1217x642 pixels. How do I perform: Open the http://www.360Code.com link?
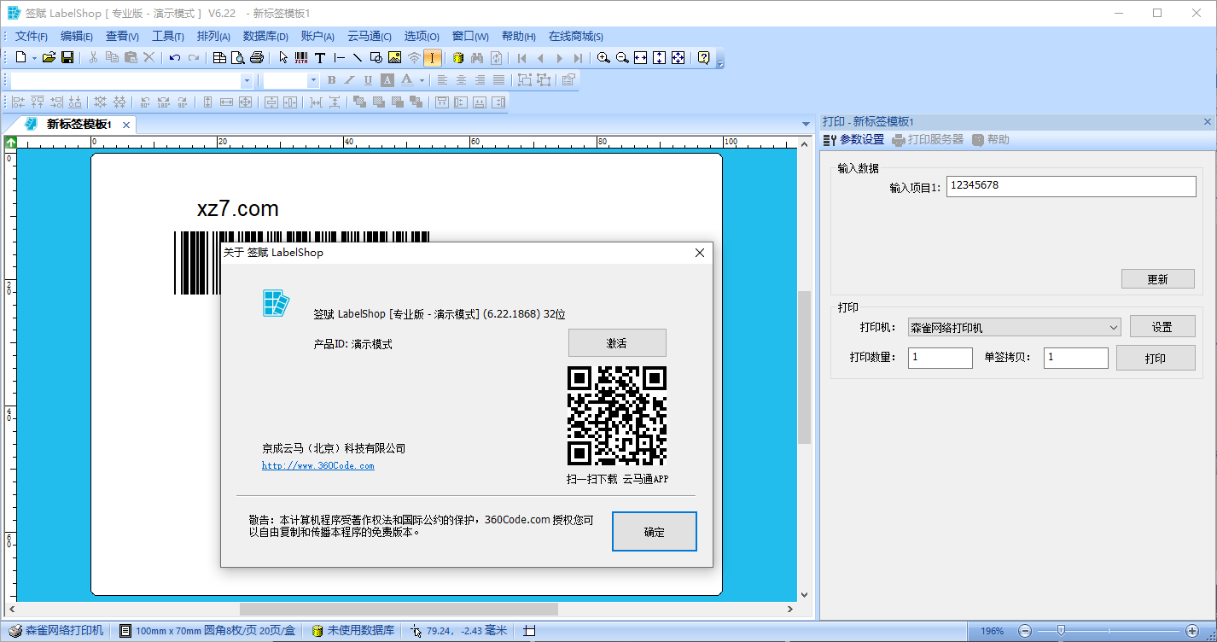coord(317,465)
